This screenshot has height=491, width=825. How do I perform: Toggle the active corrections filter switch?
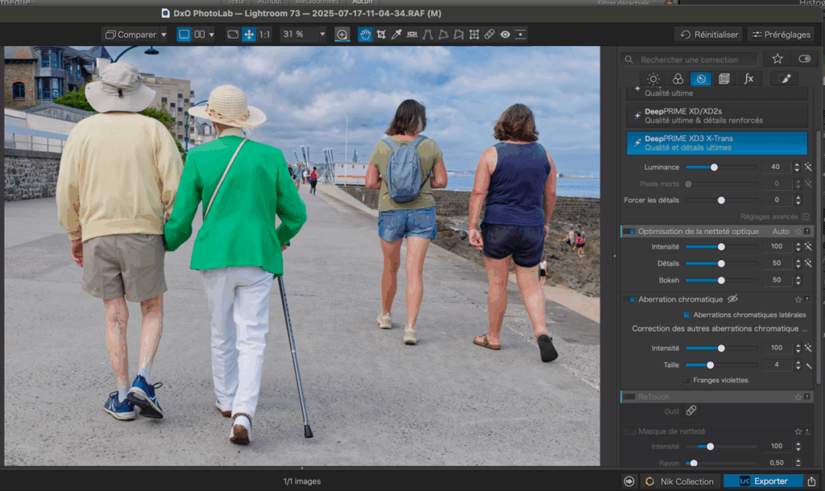[x=804, y=59]
